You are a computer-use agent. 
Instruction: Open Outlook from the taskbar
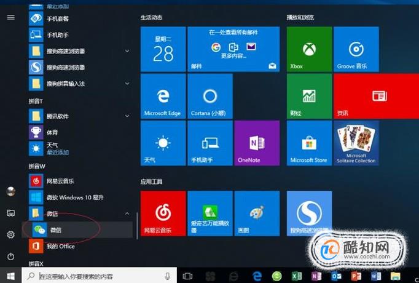pos(336,276)
